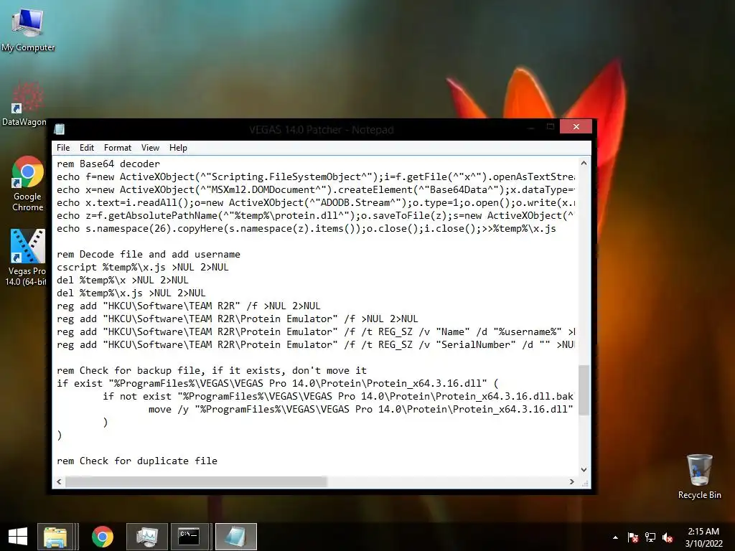The image size is (735, 551).
Task: Open the Help menu in Notepad
Action: pyautogui.click(x=178, y=148)
